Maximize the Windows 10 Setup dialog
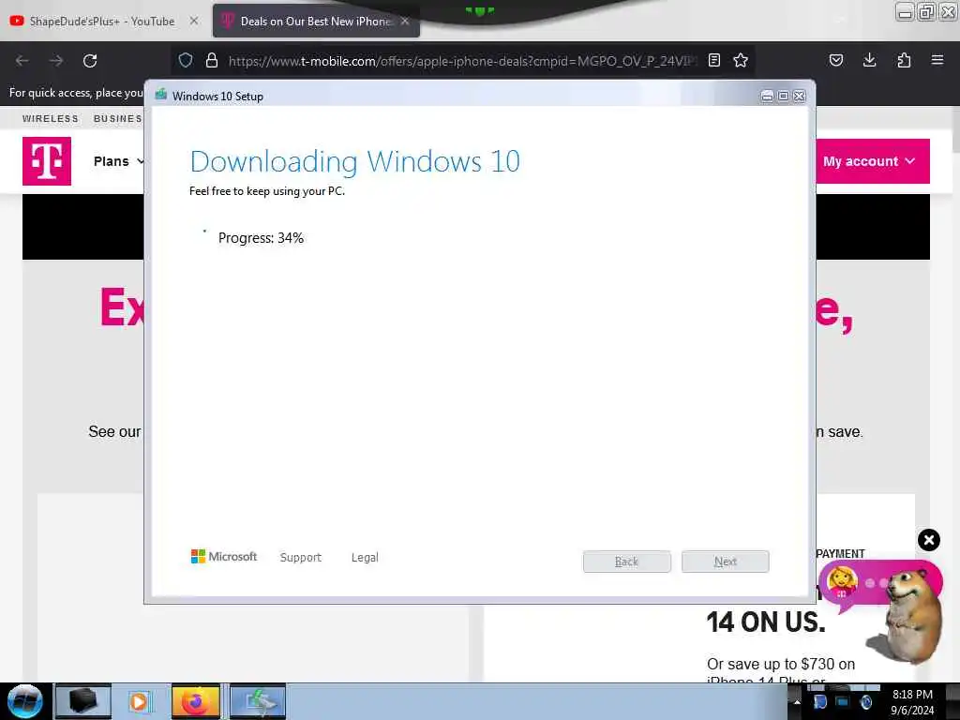This screenshot has width=960, height=720. pyautogui.click(x=783, y=97)
